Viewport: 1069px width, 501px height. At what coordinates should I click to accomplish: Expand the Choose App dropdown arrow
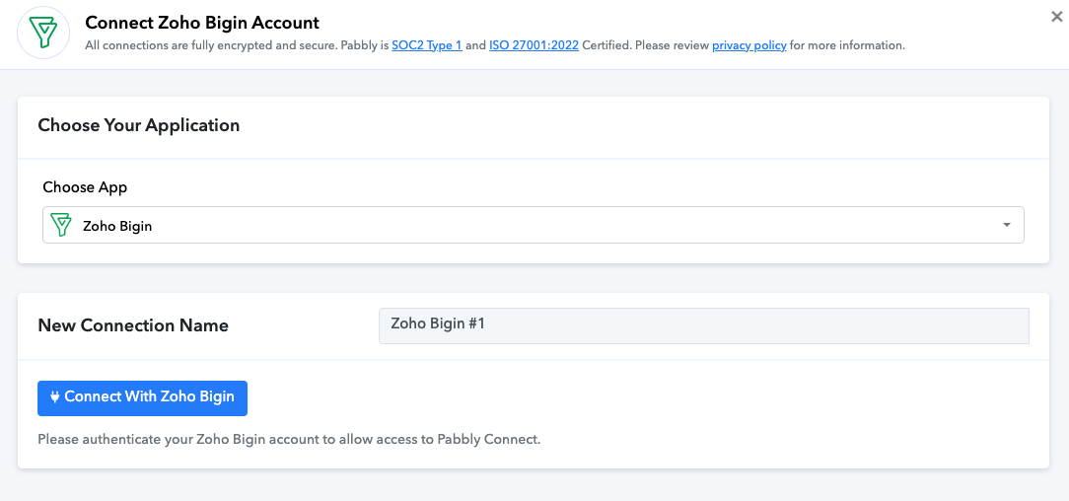pyautogui.click(x=1006, y=225)
